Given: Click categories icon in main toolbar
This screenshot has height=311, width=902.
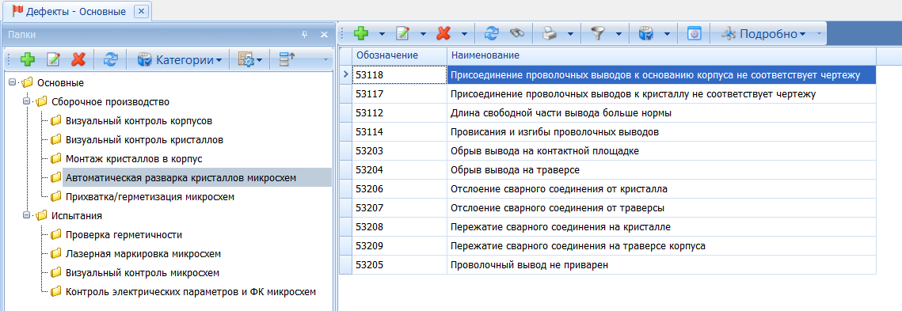Looking at the screenshot, I should point(646,34).
